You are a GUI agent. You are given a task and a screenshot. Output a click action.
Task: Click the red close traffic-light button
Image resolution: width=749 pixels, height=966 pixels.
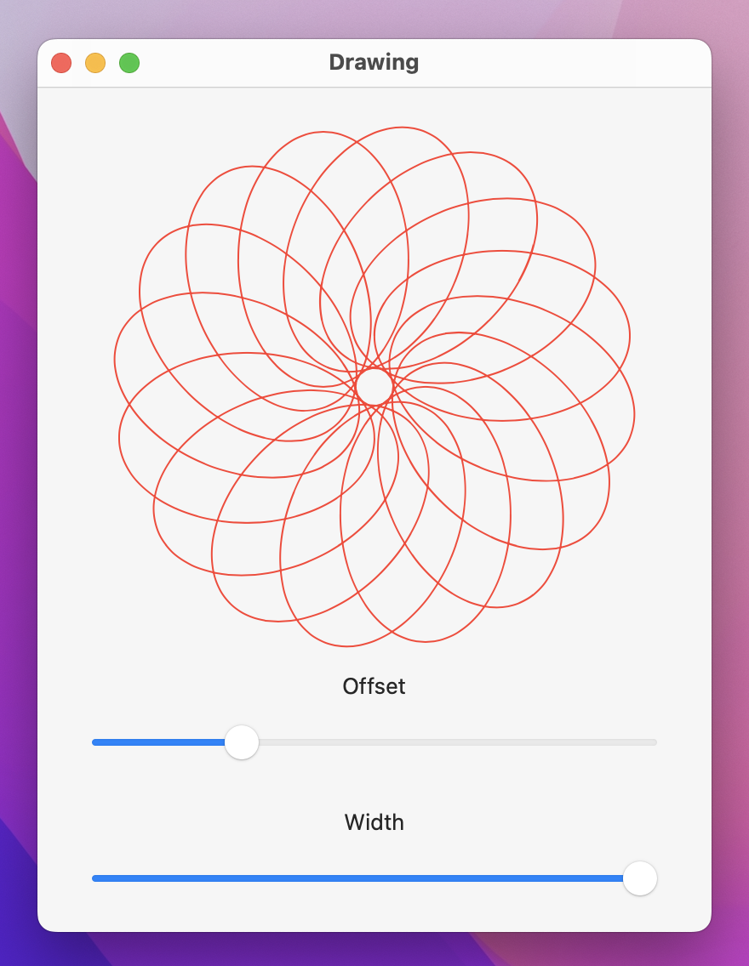point(61,62)
